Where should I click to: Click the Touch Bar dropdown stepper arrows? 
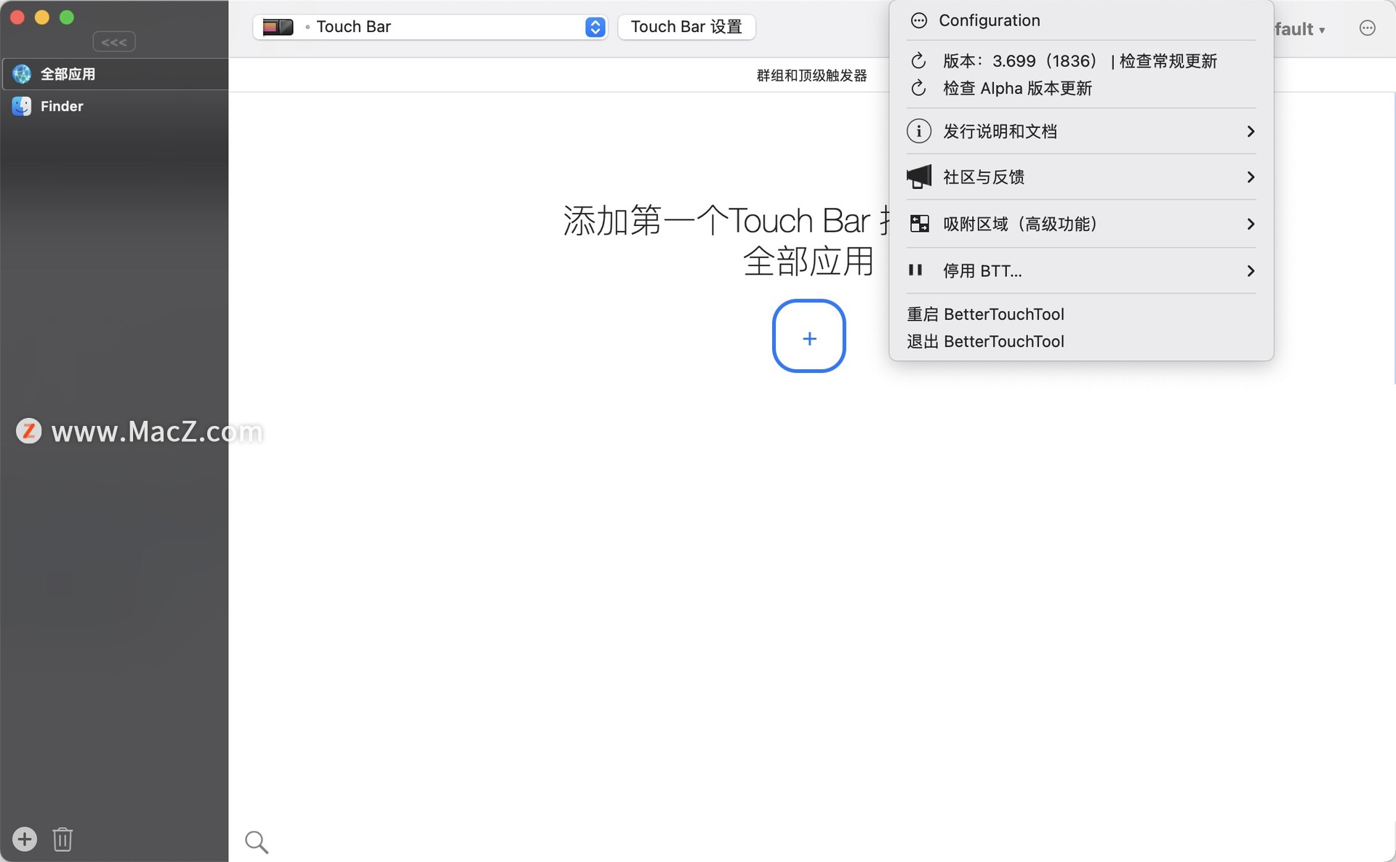(x=595, y=27)
